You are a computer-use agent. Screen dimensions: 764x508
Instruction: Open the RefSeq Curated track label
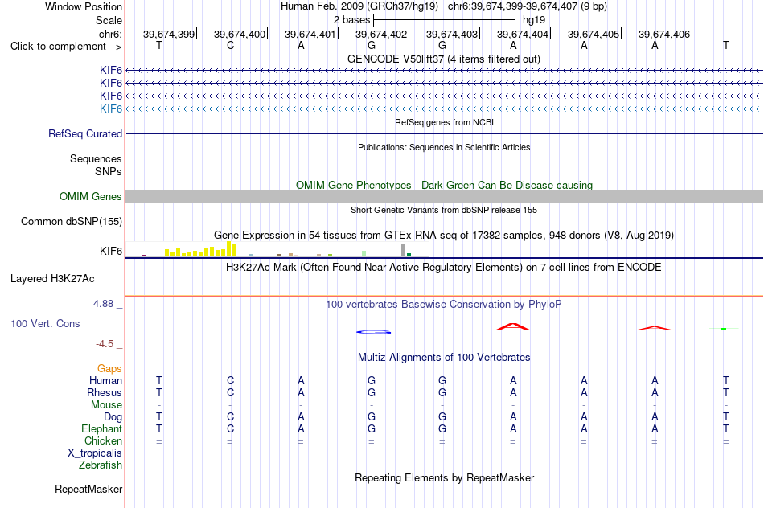[85, 133]
